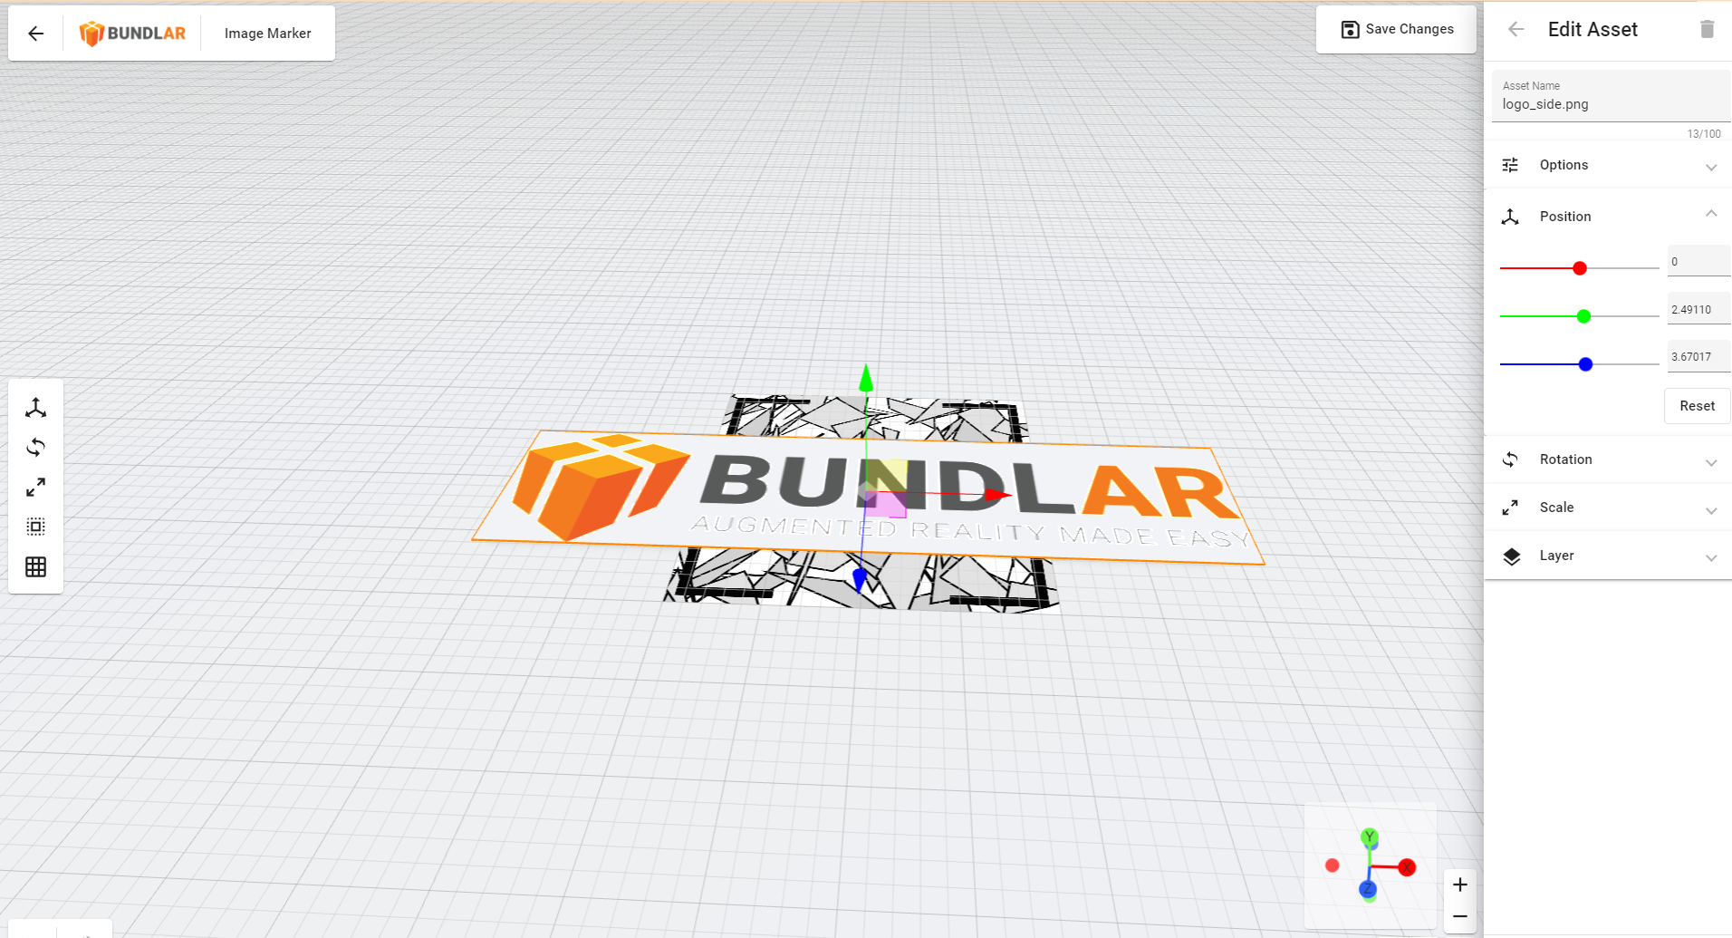The height and width of the screenshot is (938, 1732).
Task: Select the Move tool
Action: coord(35,407)
